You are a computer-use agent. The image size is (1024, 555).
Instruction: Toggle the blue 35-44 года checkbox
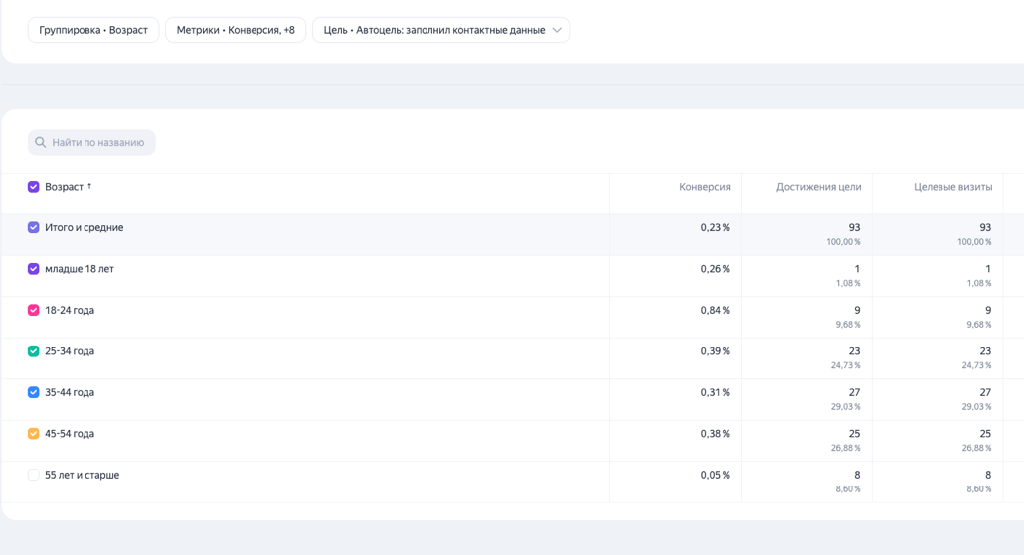click(33, 392)
